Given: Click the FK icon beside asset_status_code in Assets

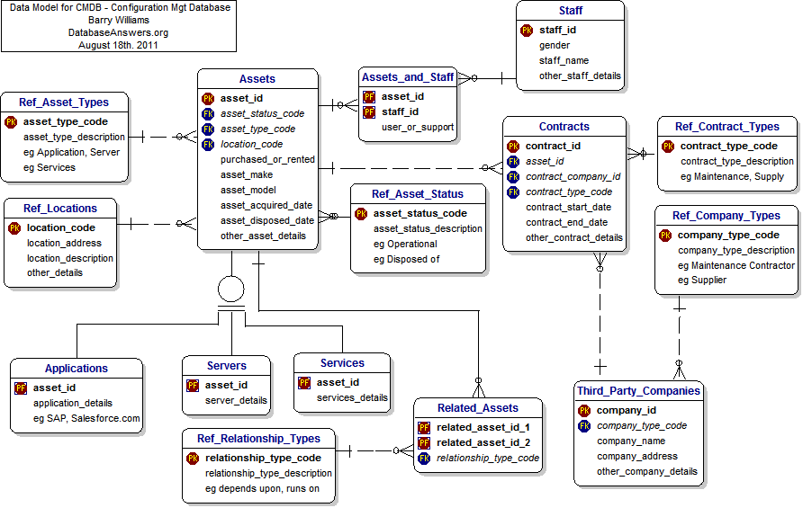Looking at the screenshot, I should (x=207, y=113).
